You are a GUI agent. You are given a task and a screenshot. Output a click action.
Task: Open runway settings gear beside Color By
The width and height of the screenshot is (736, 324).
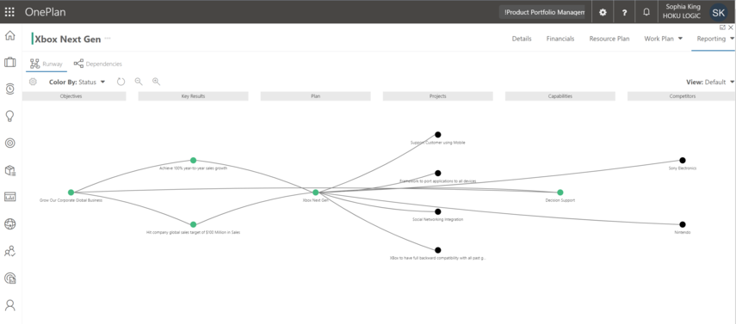33,82
